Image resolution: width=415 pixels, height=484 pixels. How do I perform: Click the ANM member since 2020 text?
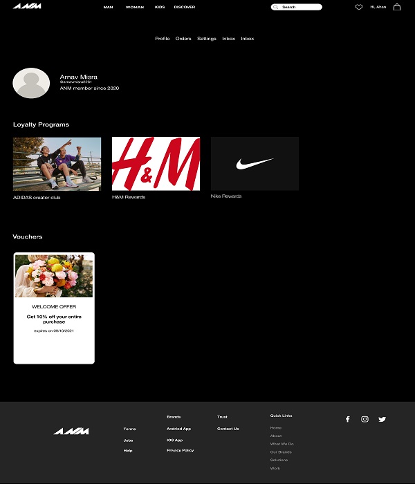click(89, 89)
